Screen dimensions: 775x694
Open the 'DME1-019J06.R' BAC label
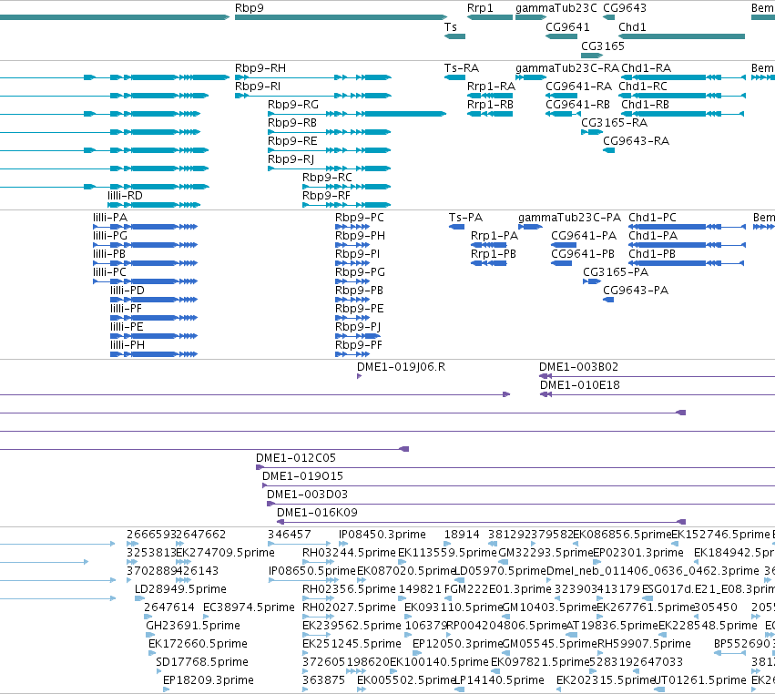pyautogui.click(x=401, y=367)
